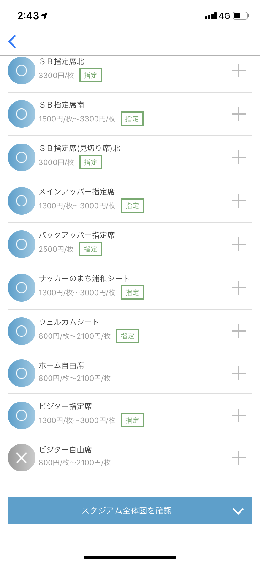Tap sold-out X circle for ビジター自由席
260x564 pixels.
tap(21, 458)
